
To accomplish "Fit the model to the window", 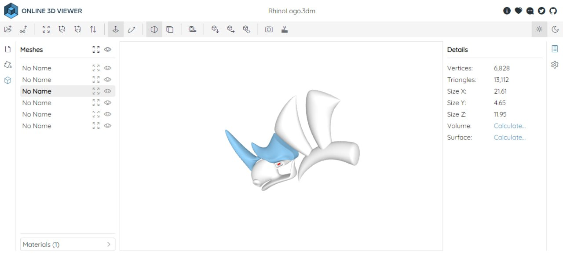I will point(46,29).
